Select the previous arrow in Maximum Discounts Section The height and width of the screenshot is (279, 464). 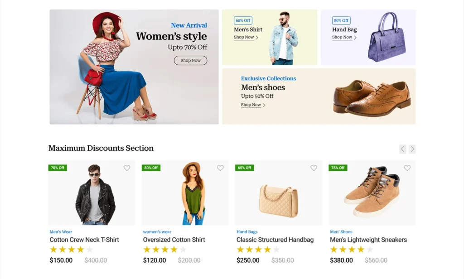click(402, 149)
